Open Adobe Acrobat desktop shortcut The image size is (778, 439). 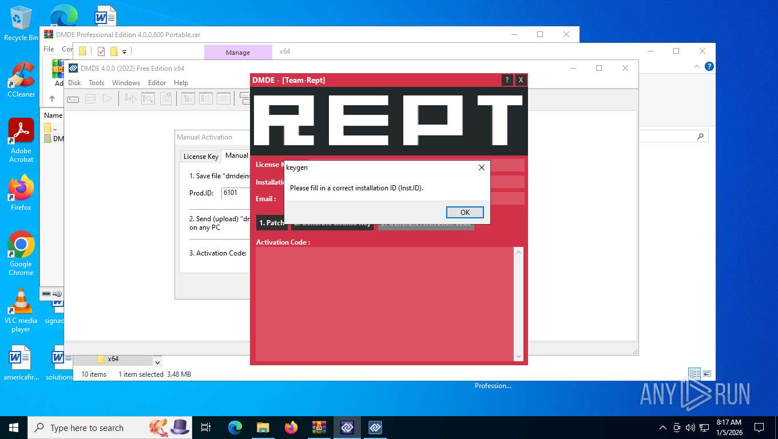click(21, 141)
